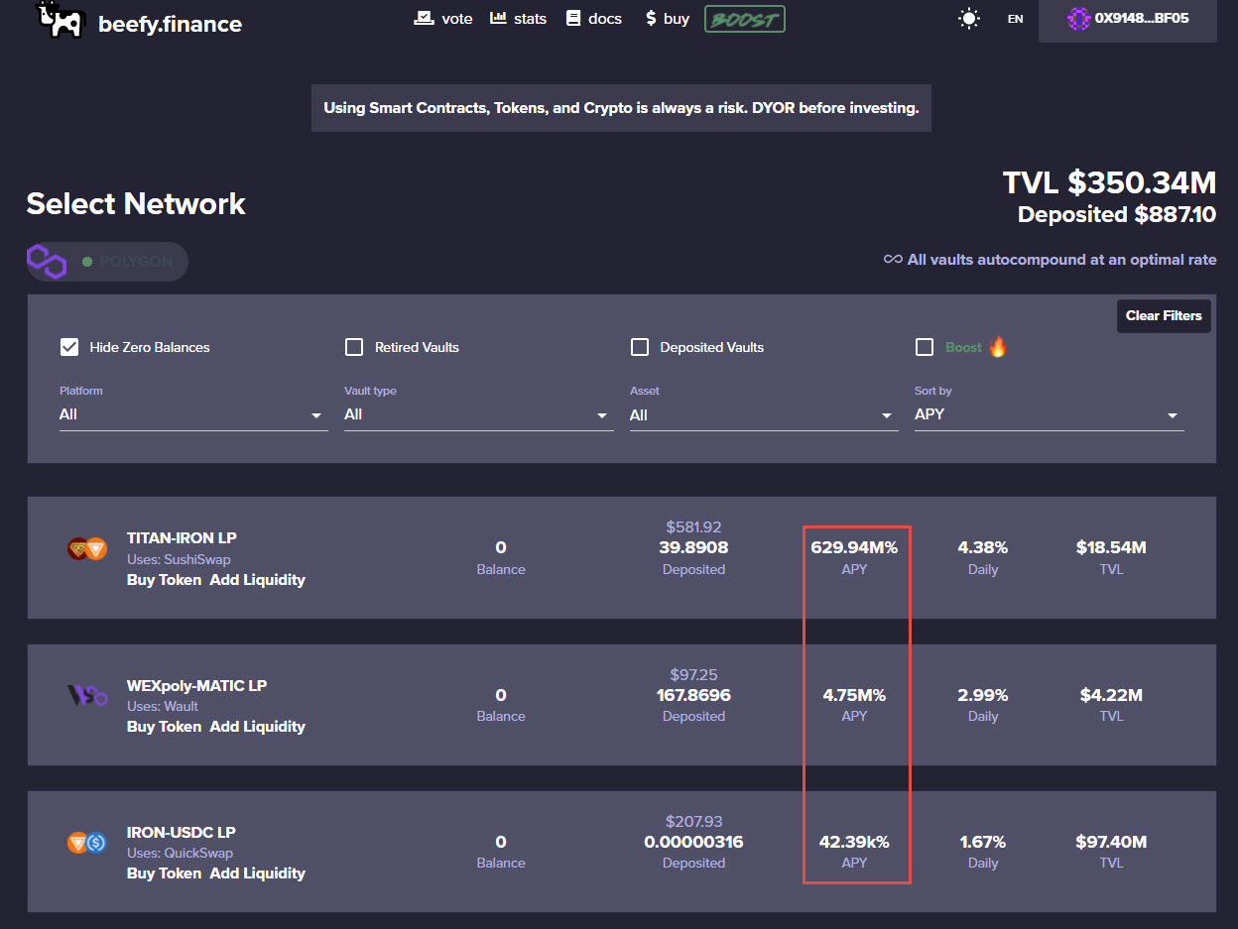Click the 39.8908 Deposited amount

tap(693, 547)
